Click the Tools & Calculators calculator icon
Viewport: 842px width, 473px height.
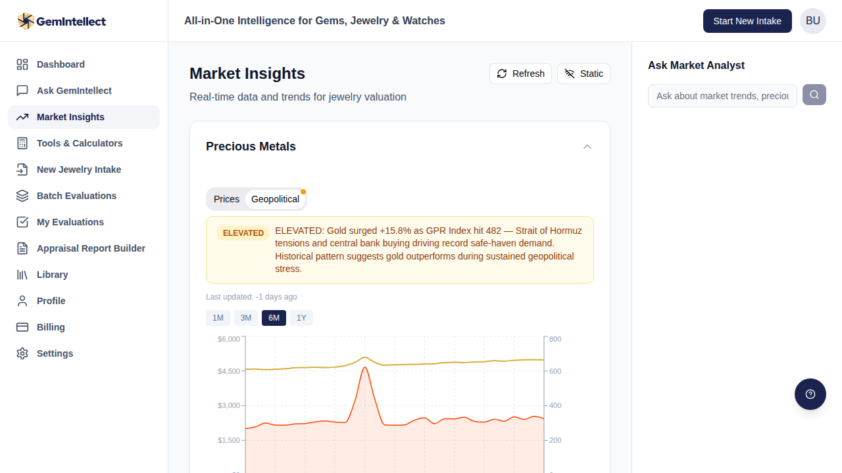[22, 143]
